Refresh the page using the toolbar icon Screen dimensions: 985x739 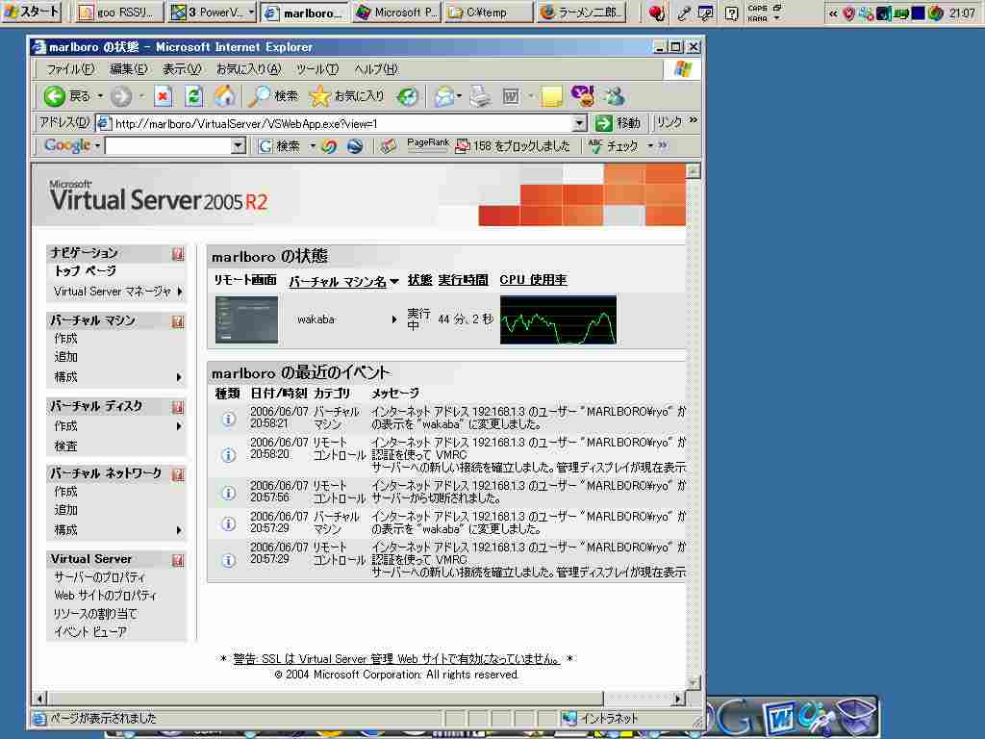click(x=194, y=96)
